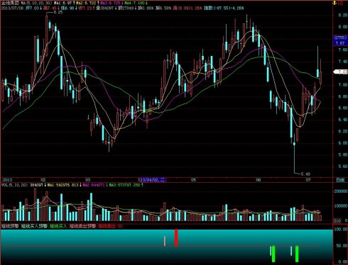The image size is (348, 265).
Task: Click the purple MA3 value label in header
Action: (112, 3)
